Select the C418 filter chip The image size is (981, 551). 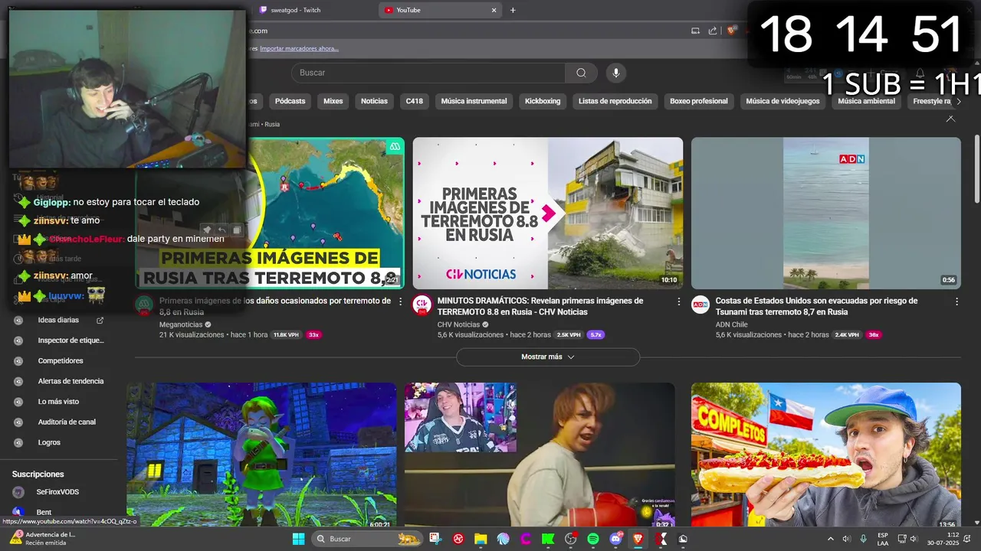click(x=415, y=101)
